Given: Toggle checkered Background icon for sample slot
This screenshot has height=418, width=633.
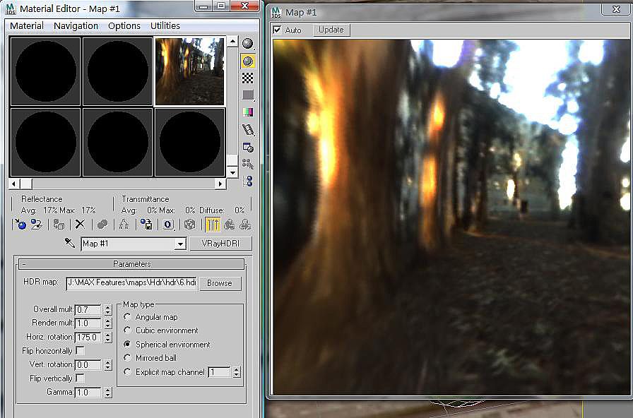Looking at the screenshot, I should (x=248, y=78).
